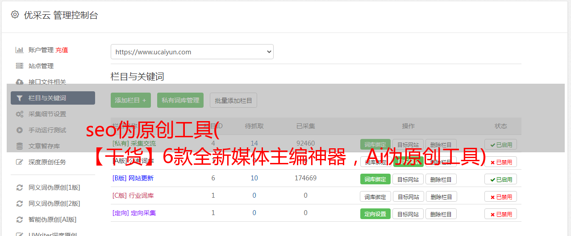The width and height of the screenshot is (571, 236).
Task: Click the refresh icon for 智能伪原创[AI版]
Action: [x=20, y=220]
